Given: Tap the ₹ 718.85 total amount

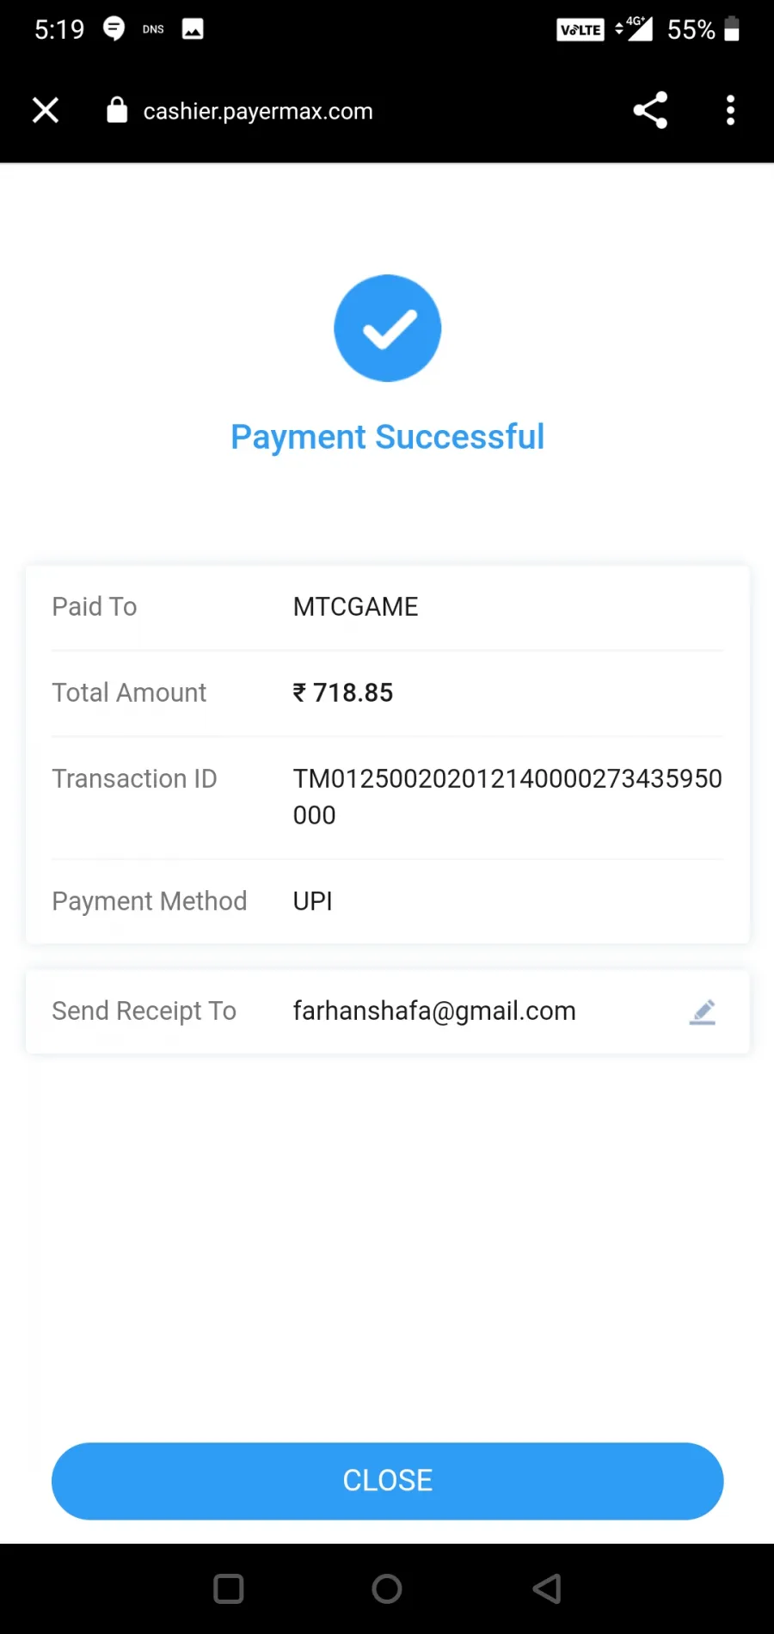Looking at the screenshot, I should click(343, 692).
